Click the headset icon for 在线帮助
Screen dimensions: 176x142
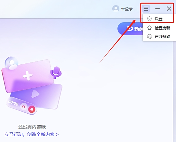coord(149,36)
